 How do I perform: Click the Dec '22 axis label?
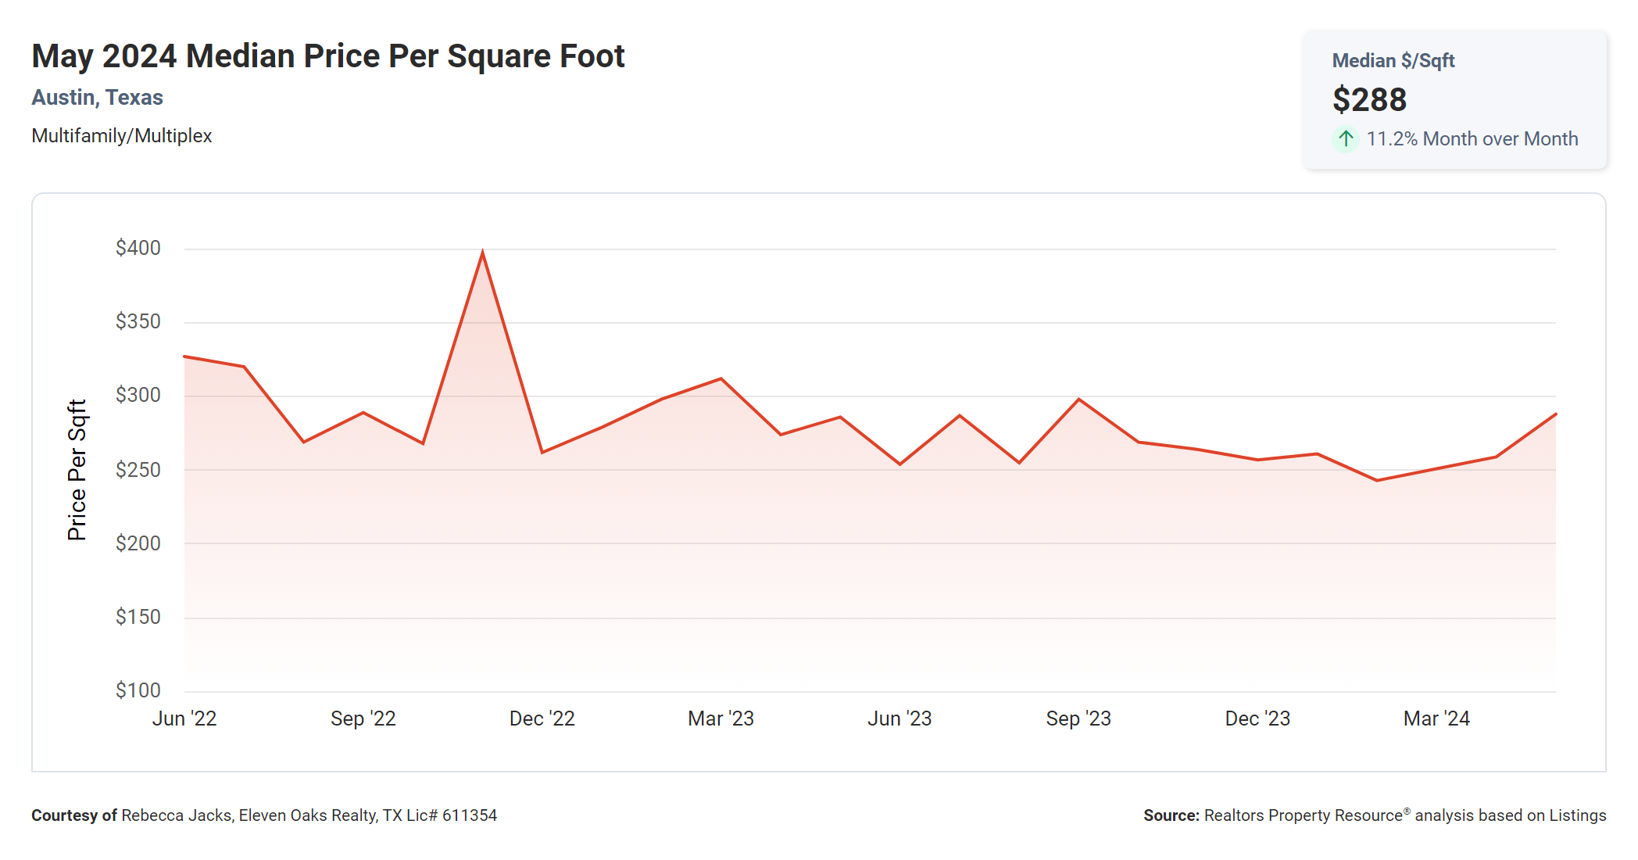542,718
